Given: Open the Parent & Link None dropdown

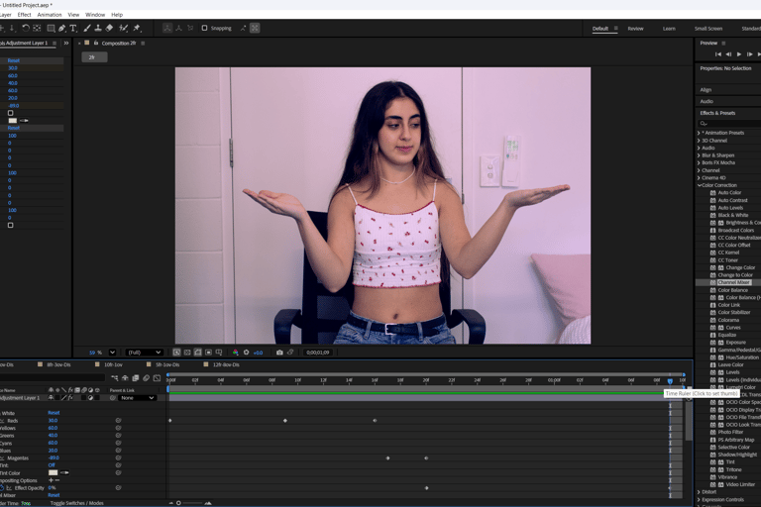Looking at the screenshot, I should pyautogui.click(x=137, y=398).
